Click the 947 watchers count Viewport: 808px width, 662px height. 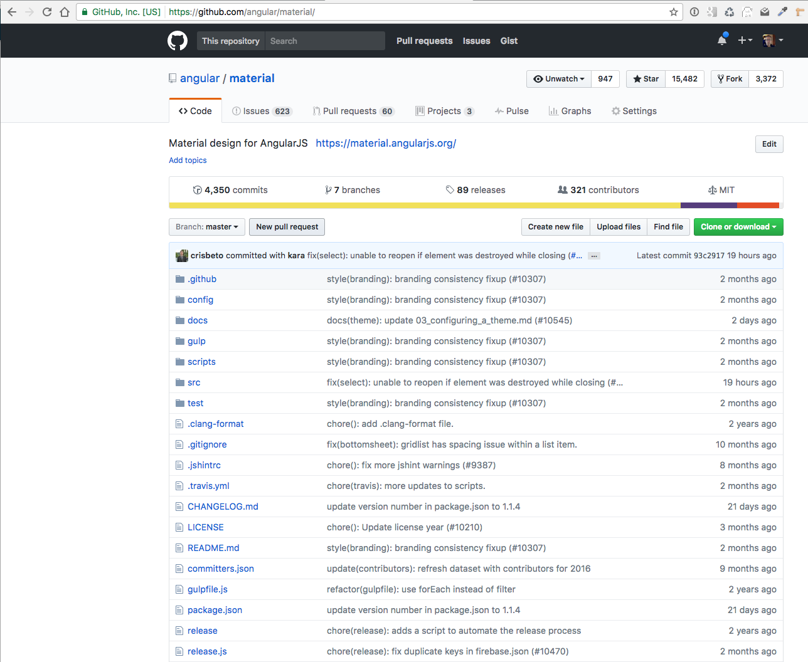605,79
